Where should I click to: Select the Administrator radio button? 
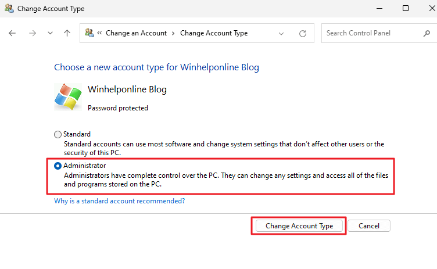pyautogui.click(x=58, y=166)
